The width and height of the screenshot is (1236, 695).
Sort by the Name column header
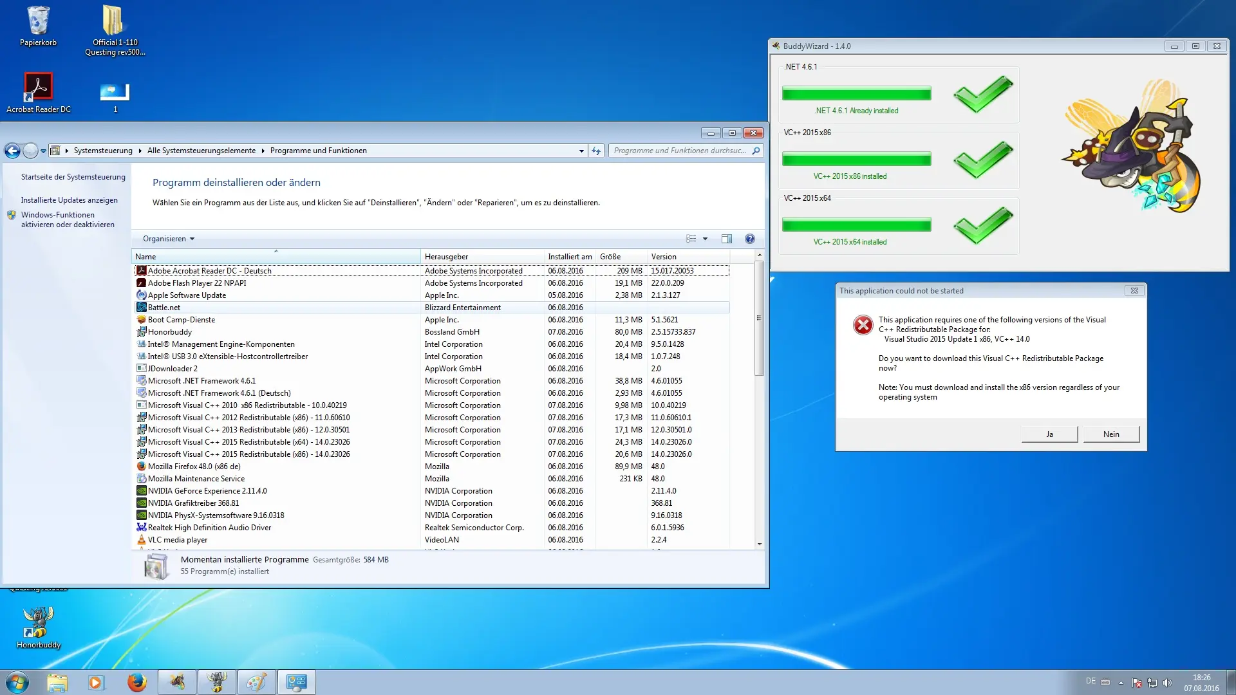[x=276, y=256]
